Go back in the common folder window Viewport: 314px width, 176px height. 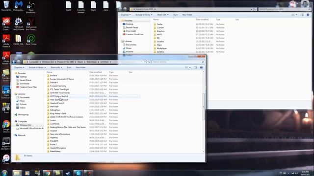[x=14, y=62]
